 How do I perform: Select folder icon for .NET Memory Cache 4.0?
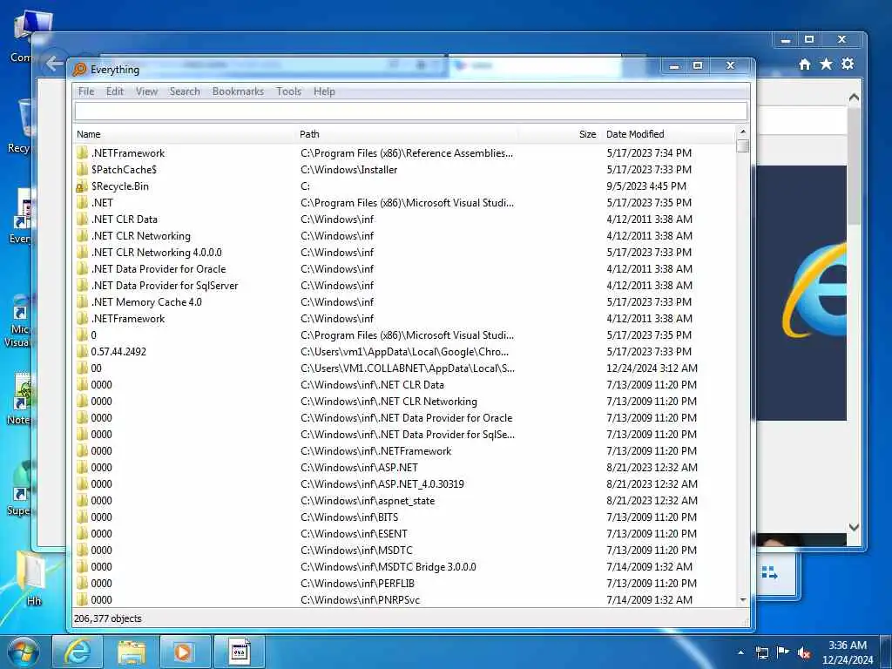(82, 302)
